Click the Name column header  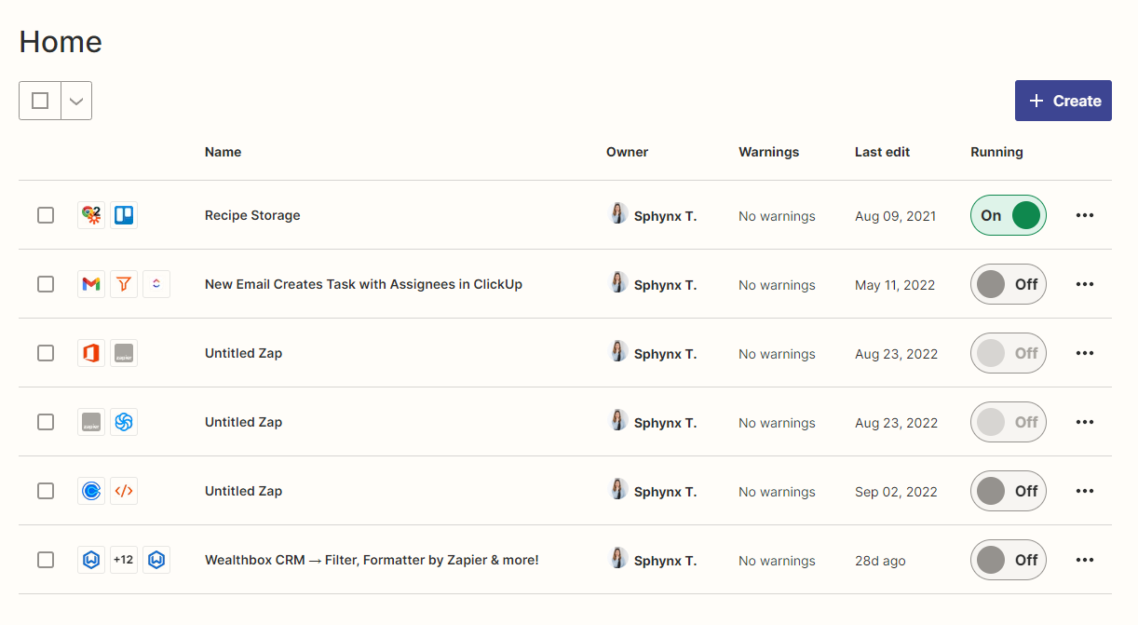tap(223, 152)
